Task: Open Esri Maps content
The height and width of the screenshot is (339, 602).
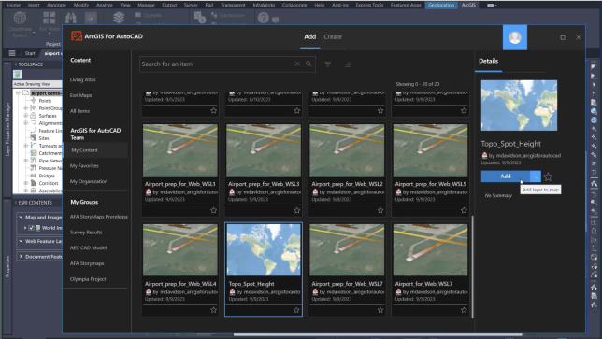Action: [80, 95]
